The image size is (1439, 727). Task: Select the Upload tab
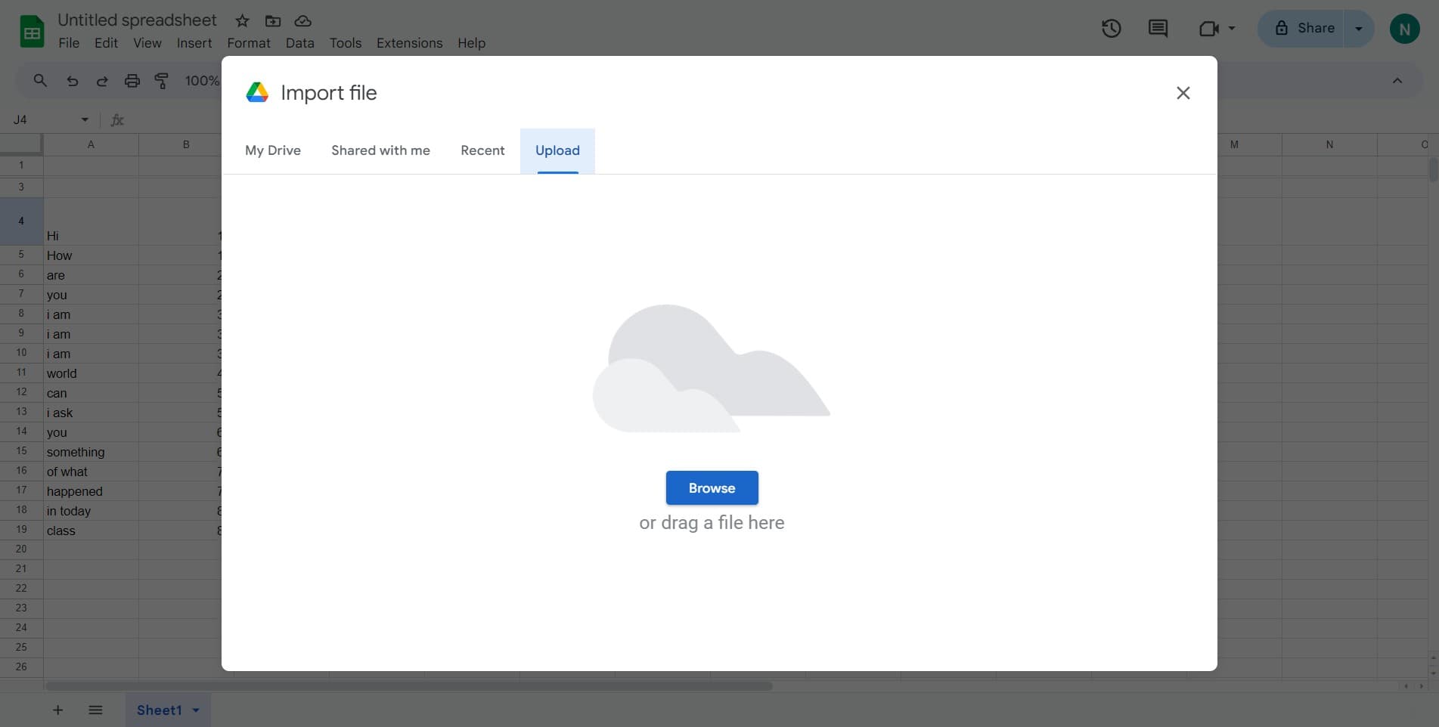coord(557,150)
